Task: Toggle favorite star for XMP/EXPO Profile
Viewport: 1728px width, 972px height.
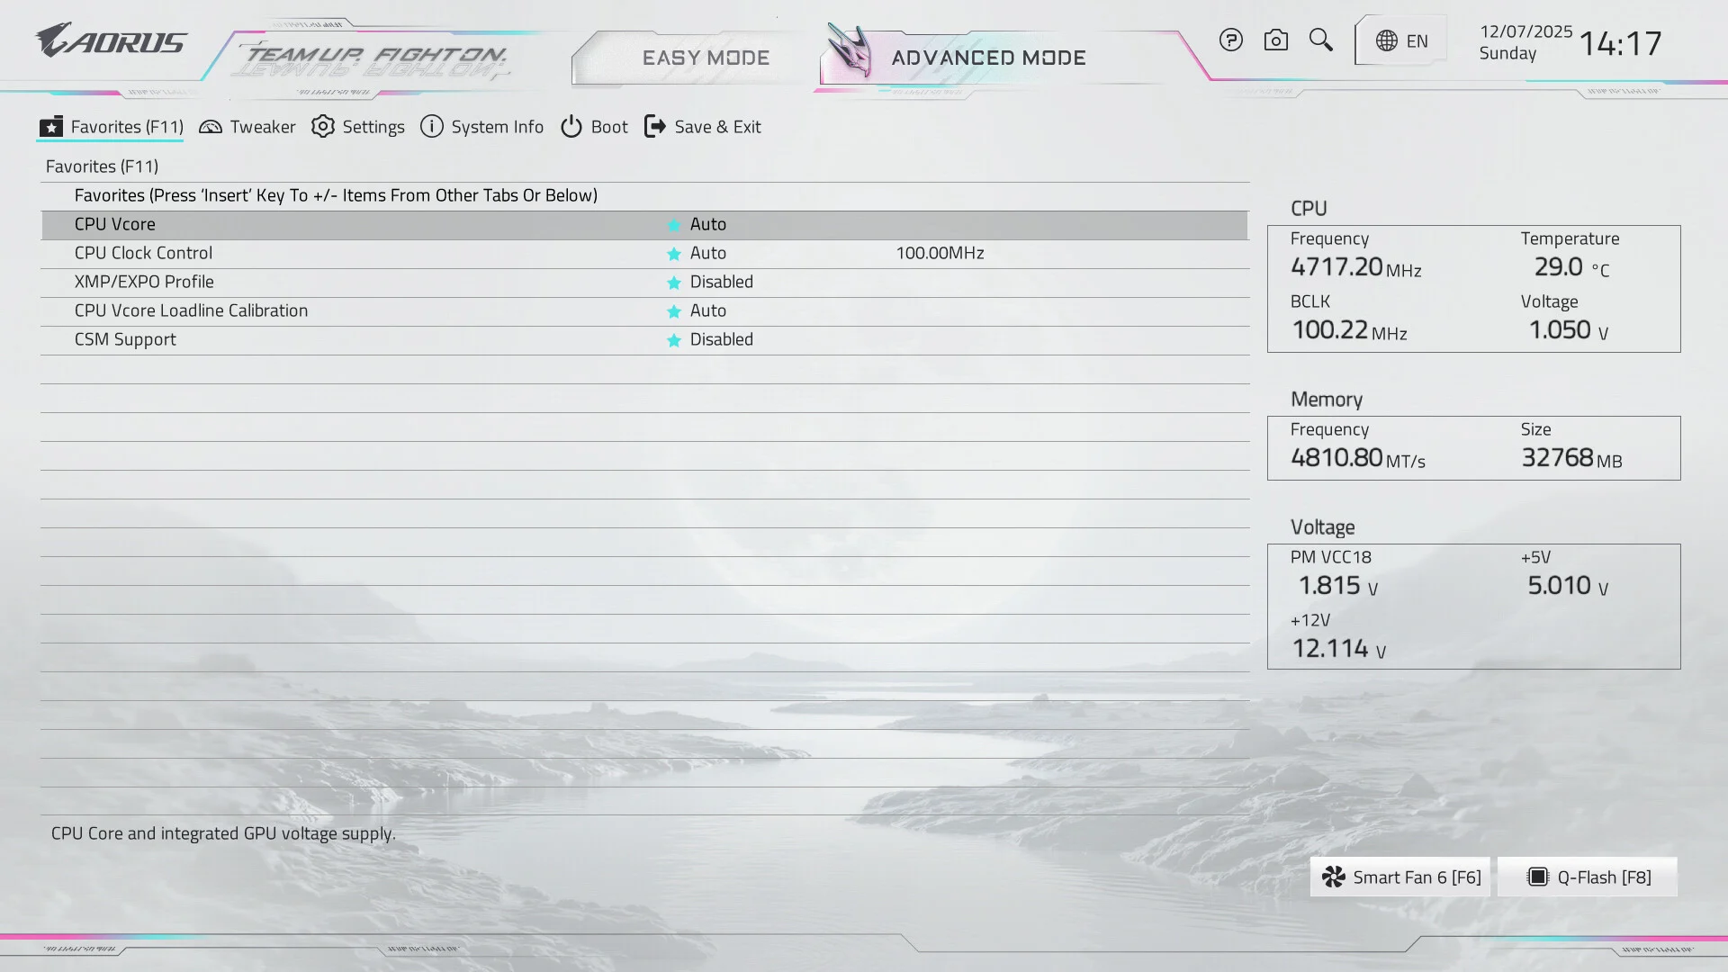Action: point(673,283)
